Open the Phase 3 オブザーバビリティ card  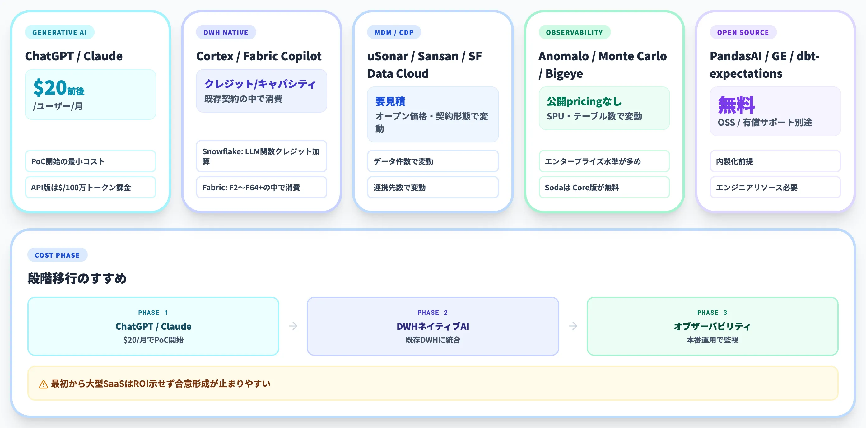point(712,326)
